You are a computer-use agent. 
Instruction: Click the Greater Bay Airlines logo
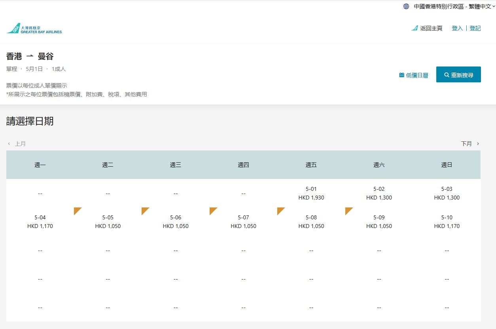coord(34,29)
